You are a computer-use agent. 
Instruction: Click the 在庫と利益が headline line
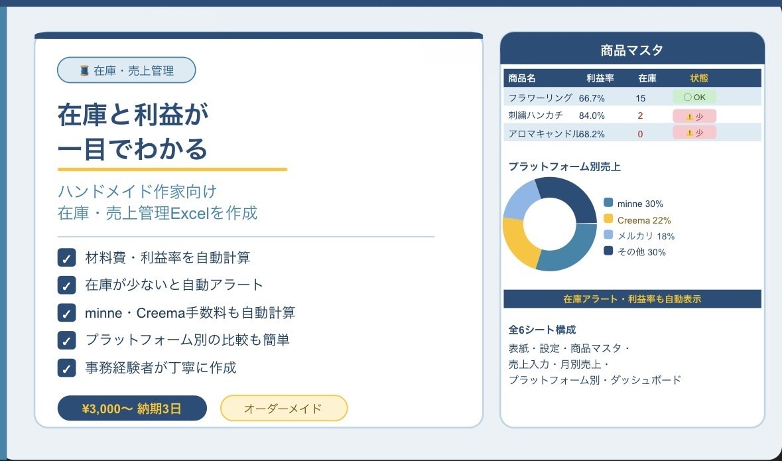pos(133,115)
